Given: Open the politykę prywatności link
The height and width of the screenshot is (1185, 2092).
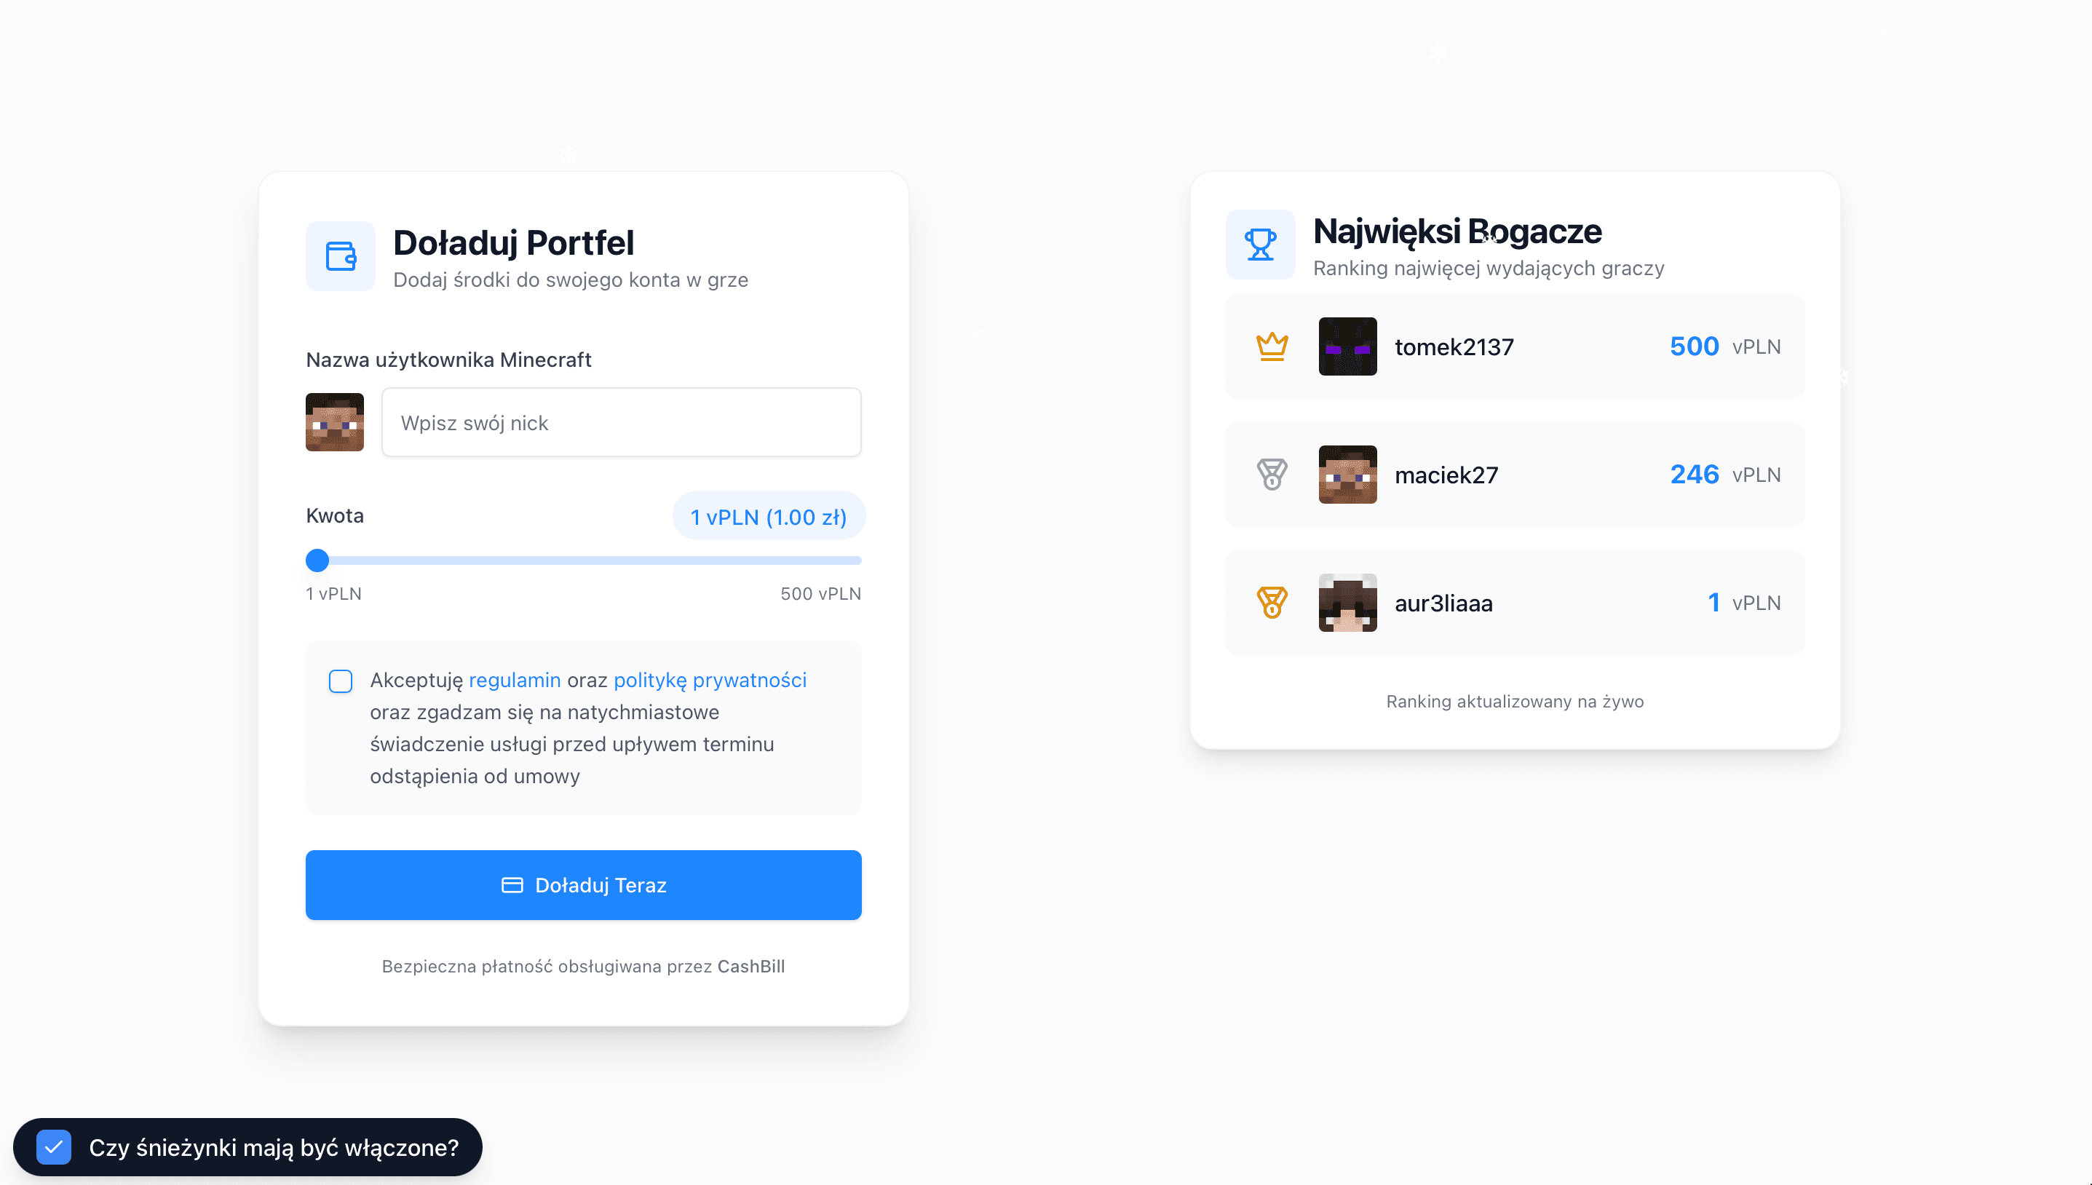Looking at the screenshot, I should click(x=710, y=681).
